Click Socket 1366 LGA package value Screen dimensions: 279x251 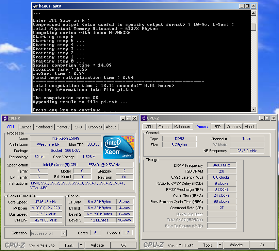[x=65, y=150]
